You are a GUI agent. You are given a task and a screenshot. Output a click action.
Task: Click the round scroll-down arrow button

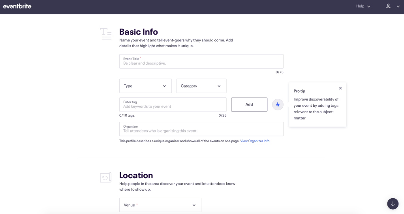point(393,204)
